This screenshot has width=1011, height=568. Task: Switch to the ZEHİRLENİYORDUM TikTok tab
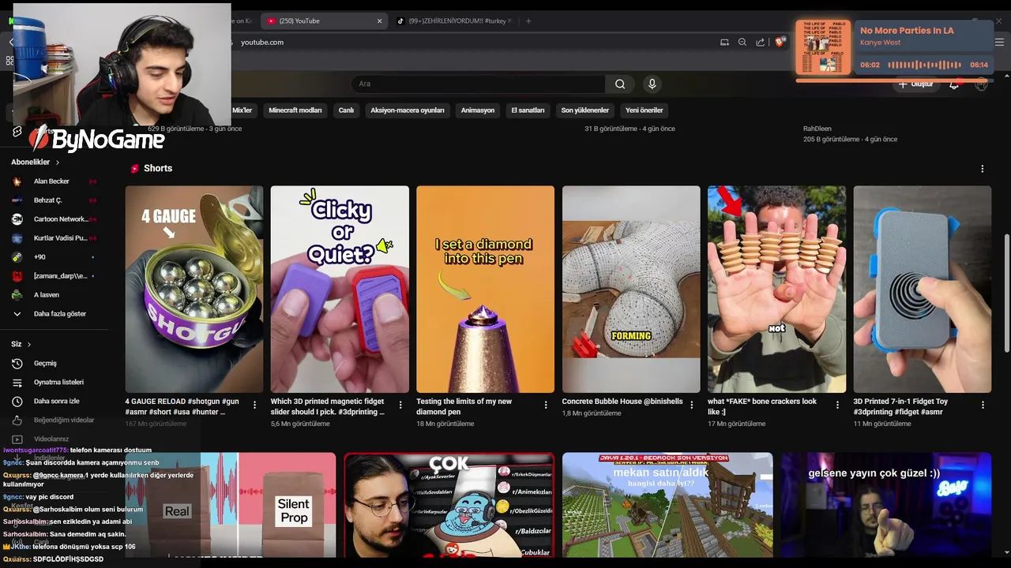pyautogui.click(x=454, y=21)
